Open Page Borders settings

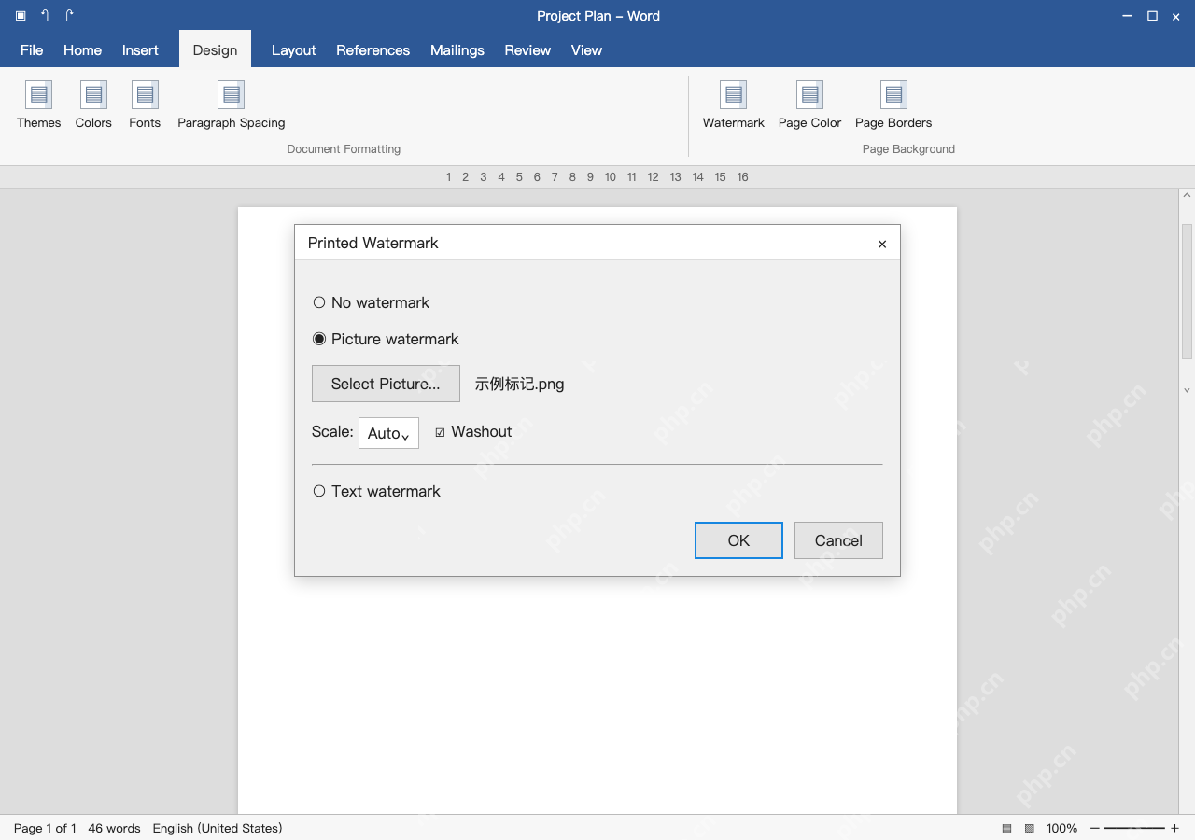(893, 105)
